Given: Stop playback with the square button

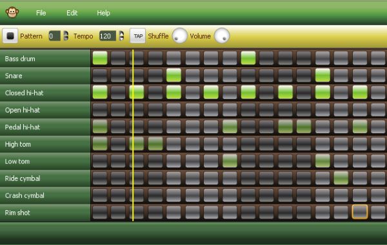Looking at the screenshot, I should (x=10, y=36).
